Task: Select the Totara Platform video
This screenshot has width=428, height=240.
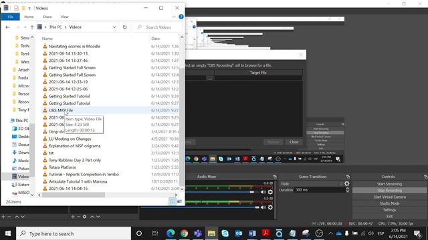Action: (x=62, y=167)
